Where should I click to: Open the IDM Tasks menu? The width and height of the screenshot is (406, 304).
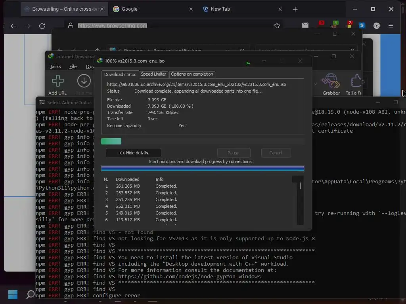(x=55, y=66)
